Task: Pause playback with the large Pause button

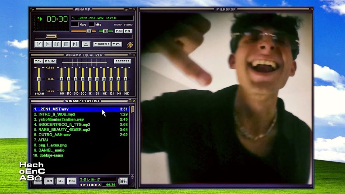Action: pyautogui.click(x=57, y=44)
